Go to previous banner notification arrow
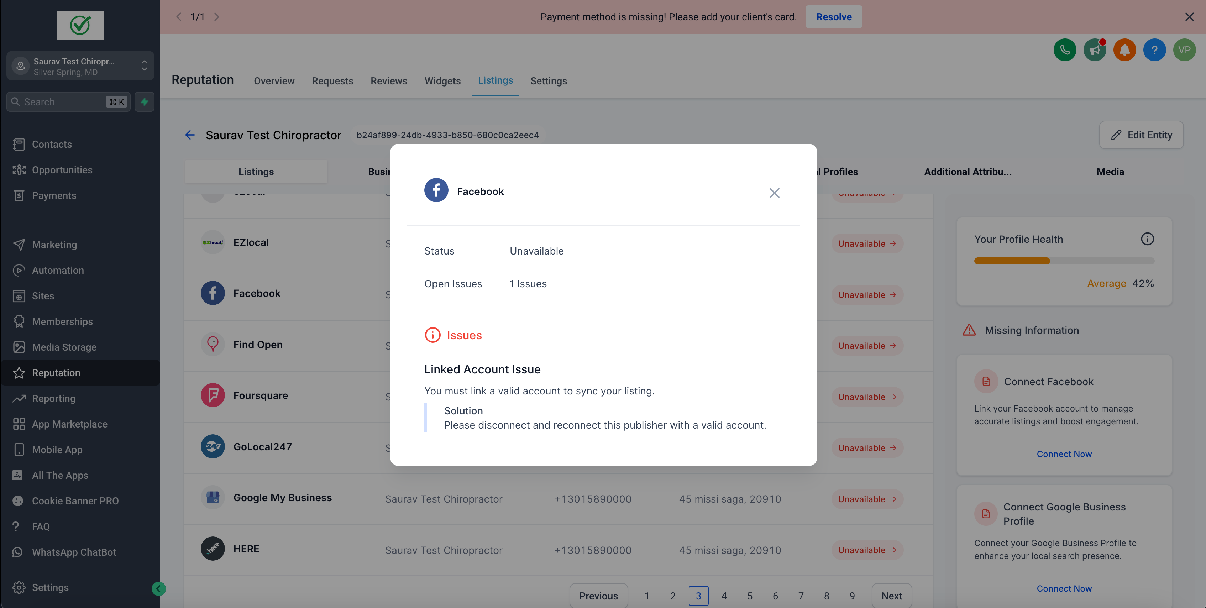This screenshot has height=608, width=1206. [x=178, y=17]
